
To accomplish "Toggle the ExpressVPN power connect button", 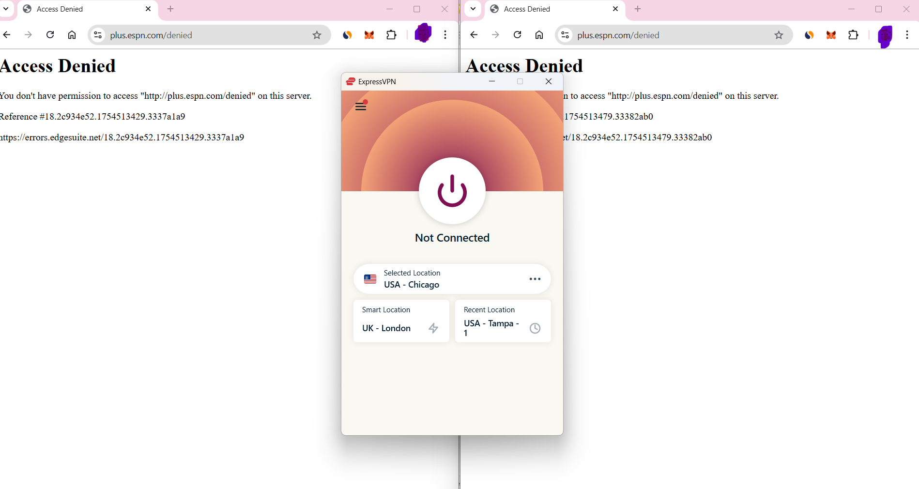I will [x=452, y=191].
